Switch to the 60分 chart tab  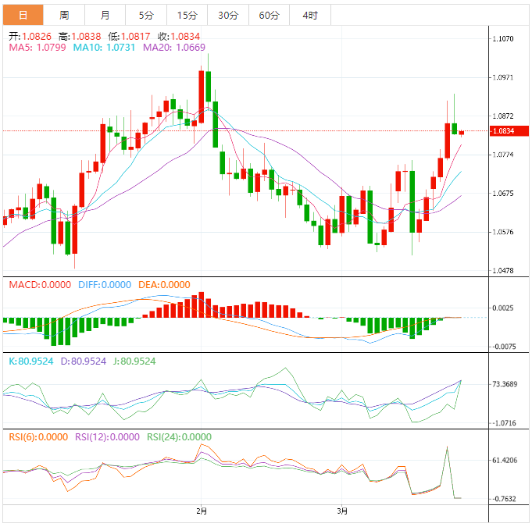[x=269, y=15]
